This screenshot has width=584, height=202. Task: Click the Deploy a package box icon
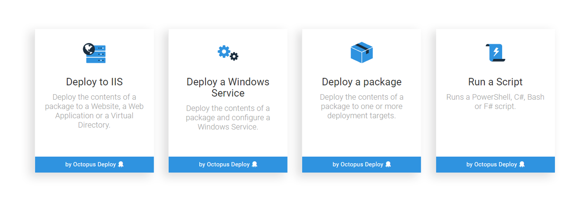point(362,53)
